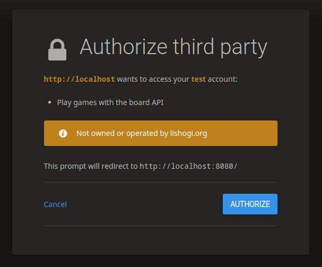Click the divider line below the AUTHORIZE button
The image size is (322, 267).
(x=160, y=226)
